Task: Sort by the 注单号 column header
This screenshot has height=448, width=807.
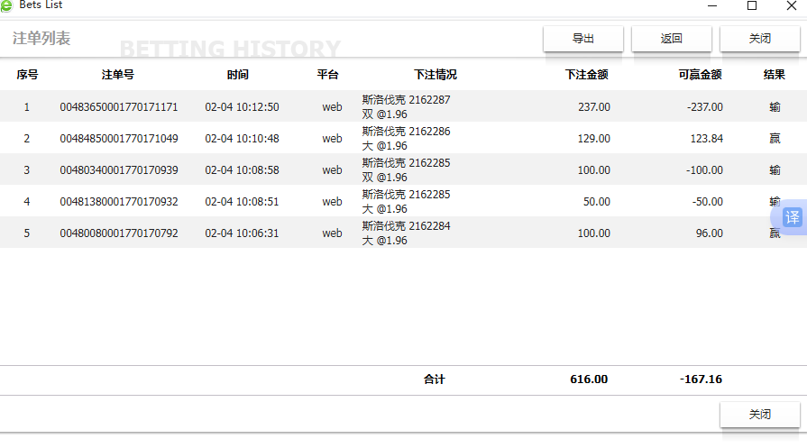Action: tap(118, 75)
